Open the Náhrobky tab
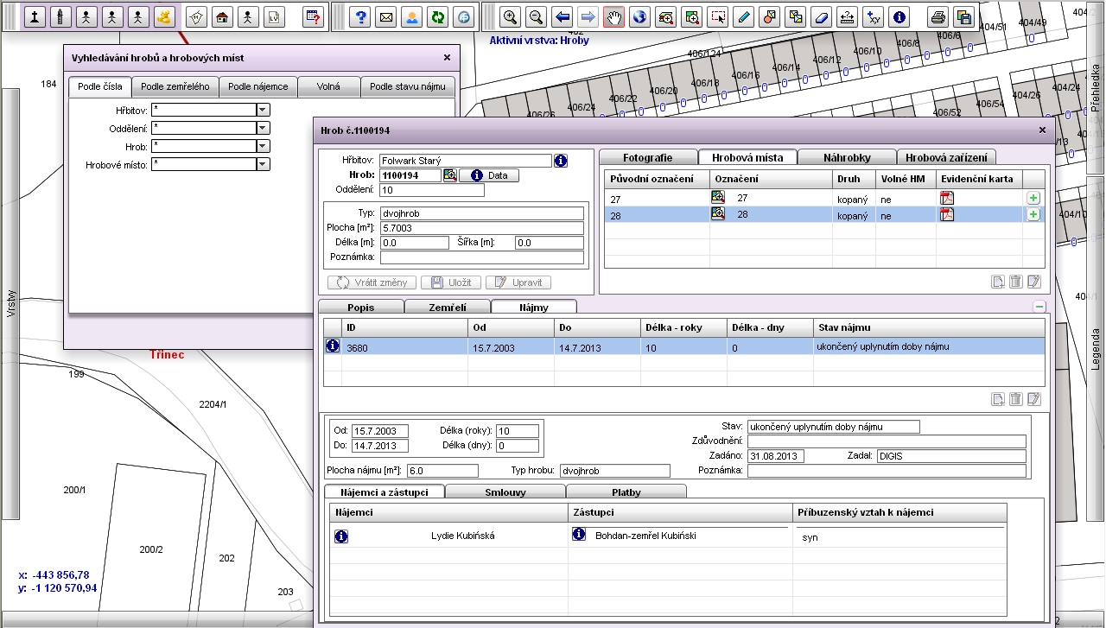1106x628 pixels. [x=847, y=157]
